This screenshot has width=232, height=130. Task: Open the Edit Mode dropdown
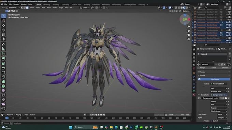click(x=13, y=8)
